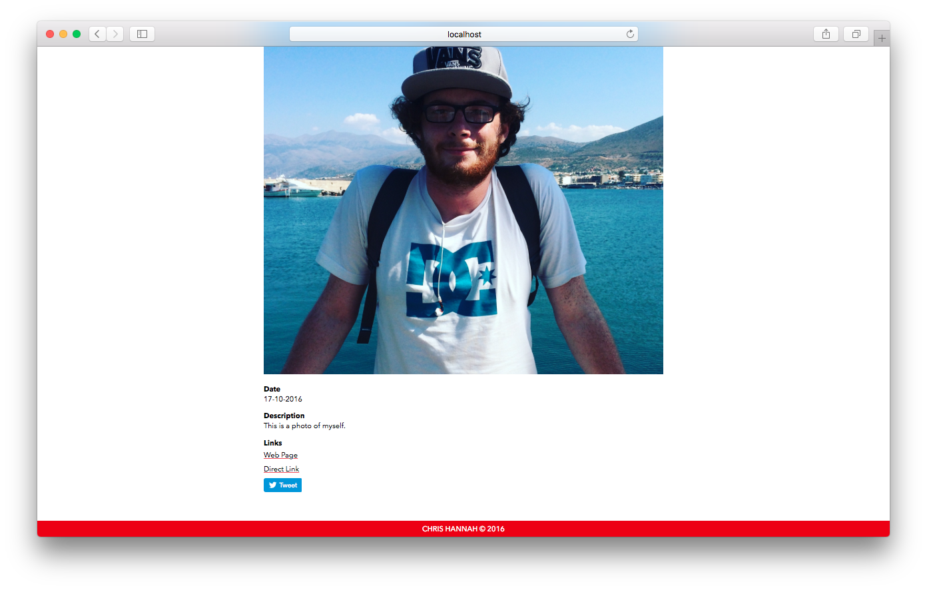Minimize the window with yellow button
The width and height of the screenshot is (927, 590).
[63, 34]
